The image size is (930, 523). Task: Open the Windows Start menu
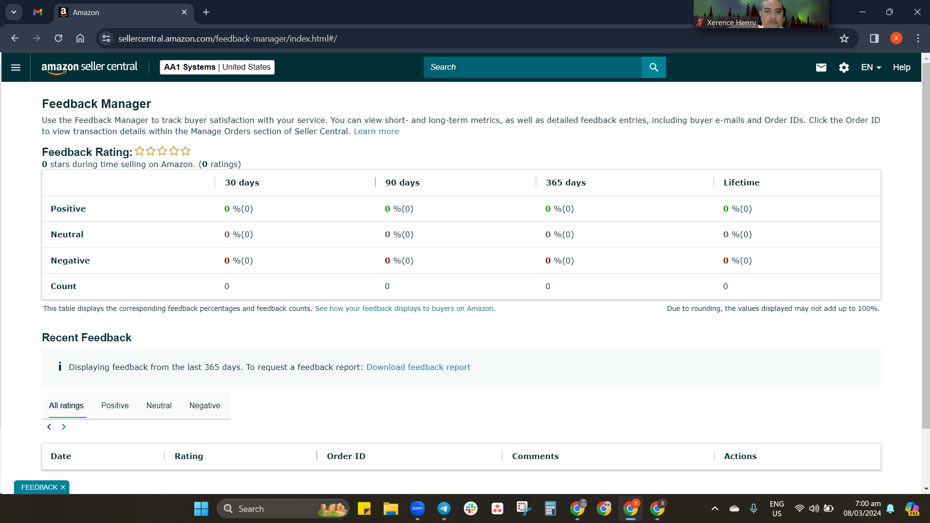(201, 509)
